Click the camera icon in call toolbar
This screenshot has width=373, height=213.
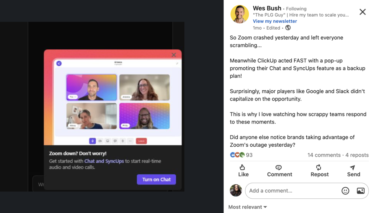point(100,141)
